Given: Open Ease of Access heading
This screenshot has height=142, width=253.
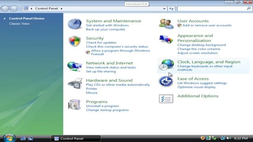Looking at the screenshot, I should coord(193,78).
